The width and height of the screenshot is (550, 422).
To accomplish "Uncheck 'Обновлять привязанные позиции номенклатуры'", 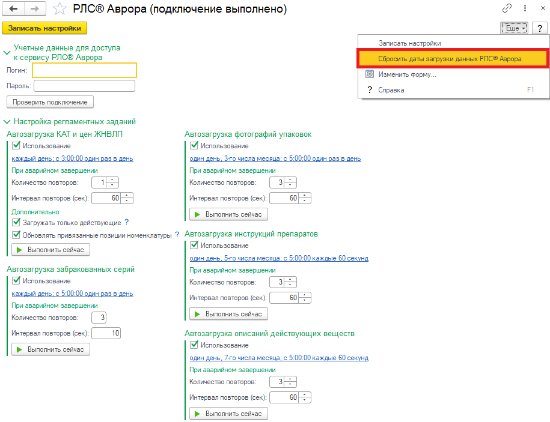I will 16,235.
